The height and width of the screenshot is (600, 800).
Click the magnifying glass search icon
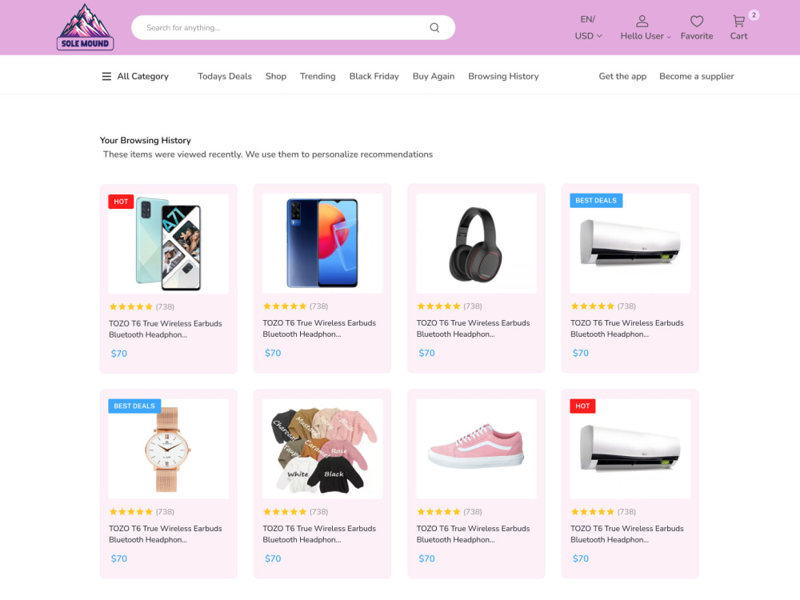click(x=434, y=27)
